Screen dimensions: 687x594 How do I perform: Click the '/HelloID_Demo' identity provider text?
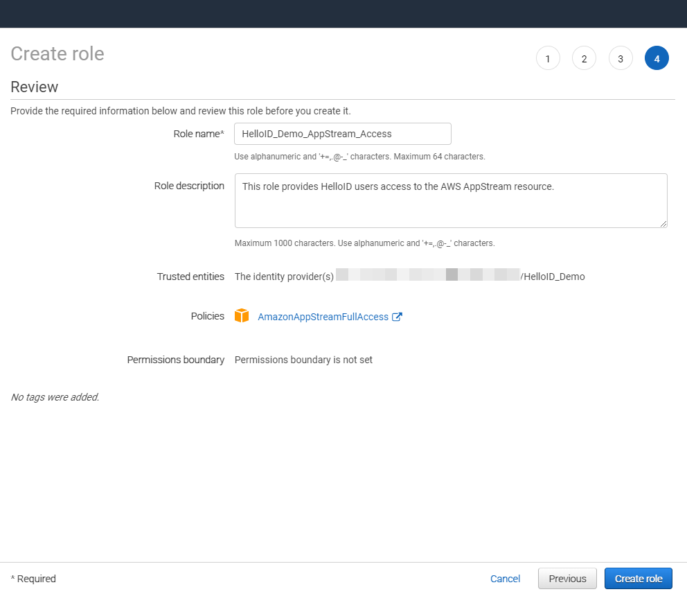coord(553,277)
